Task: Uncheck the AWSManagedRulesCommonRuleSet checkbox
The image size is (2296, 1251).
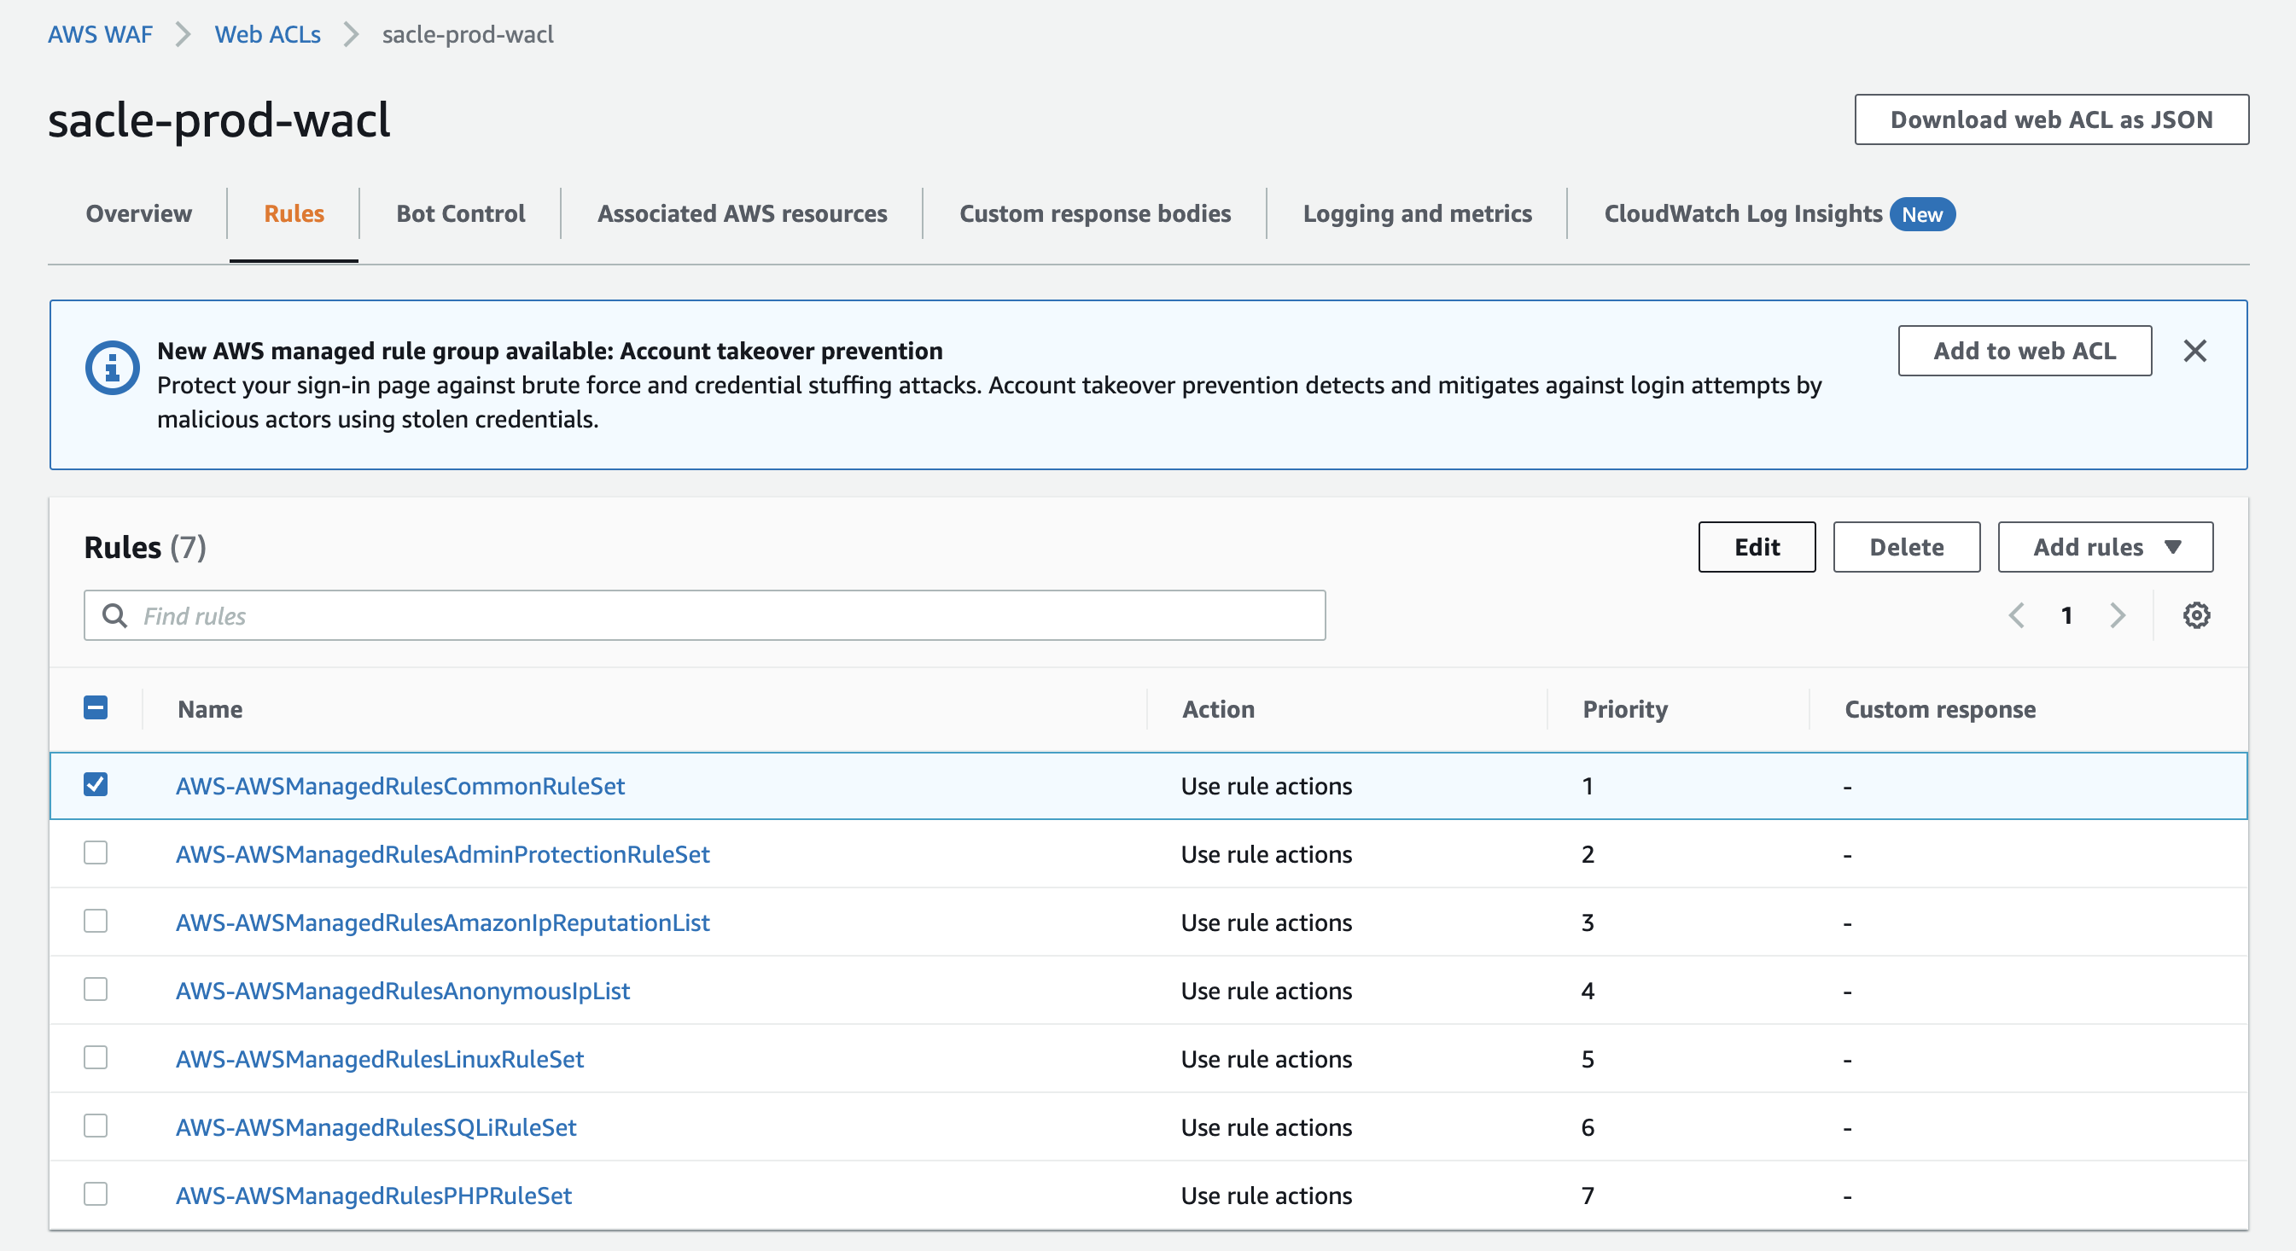Action: [96, 784]
